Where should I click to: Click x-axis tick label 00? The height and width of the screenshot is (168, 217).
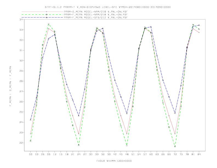31,154
